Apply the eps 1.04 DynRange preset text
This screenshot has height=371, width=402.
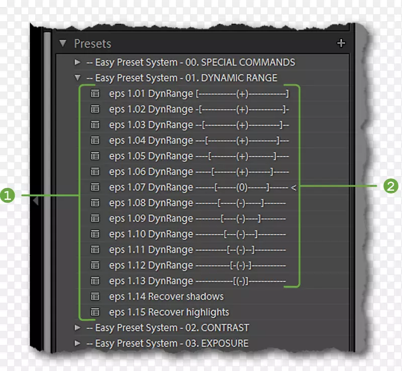[x=199, y=141]
